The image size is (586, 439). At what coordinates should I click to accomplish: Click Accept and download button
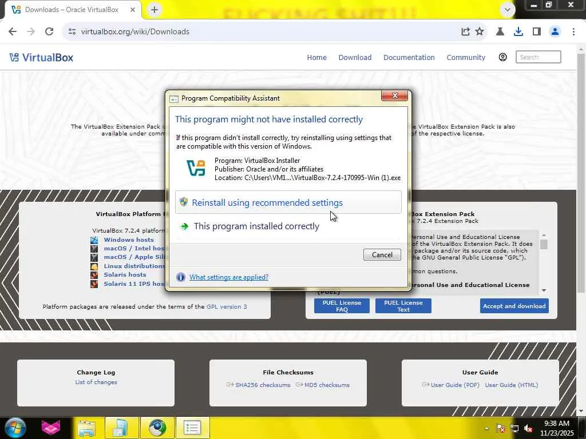coord(514,306)
